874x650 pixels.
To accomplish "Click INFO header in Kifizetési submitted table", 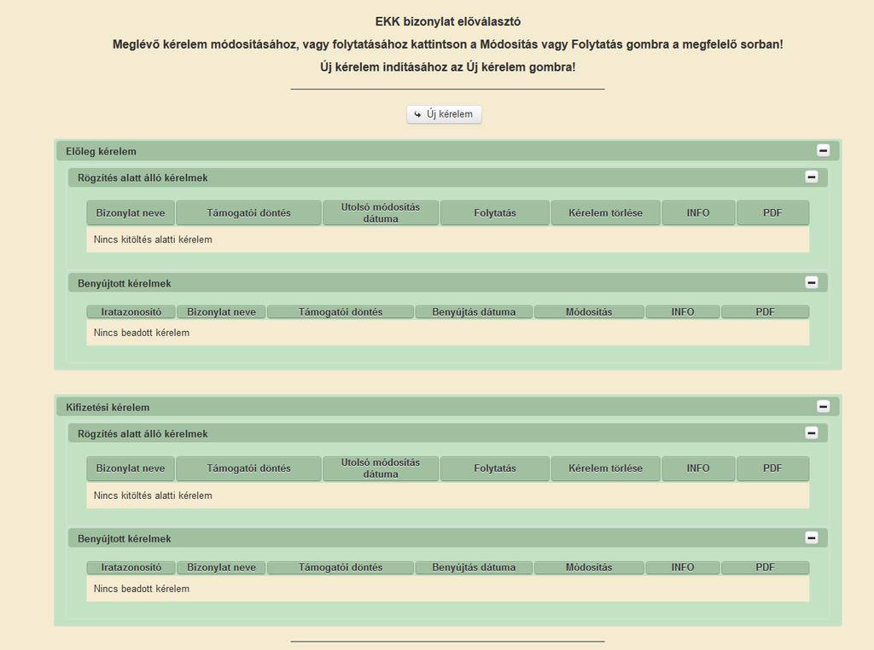I will [x=683, y=567].
